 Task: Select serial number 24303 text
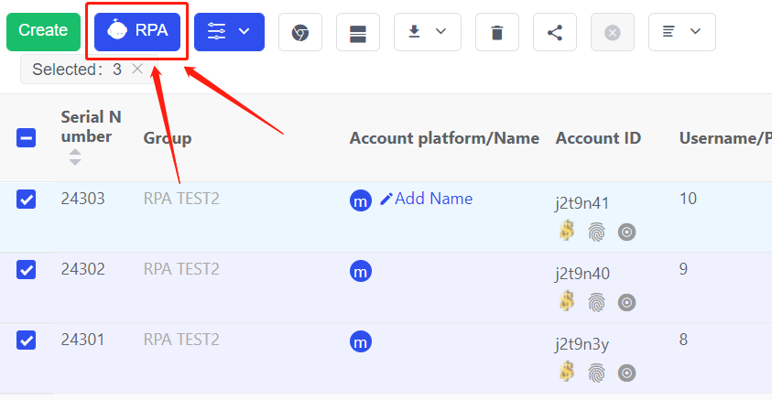point(82,199)
